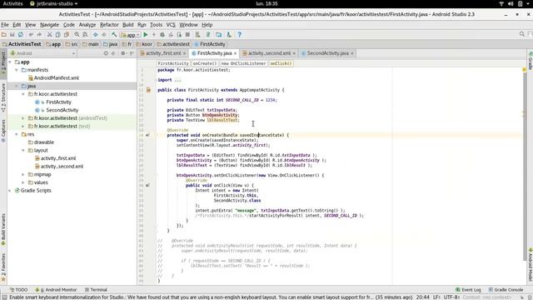Image resolution: width=533 pixels, height=300 pixels.
Task: Navigate back with the left arrow icon
Action: (x=96, y=35)
